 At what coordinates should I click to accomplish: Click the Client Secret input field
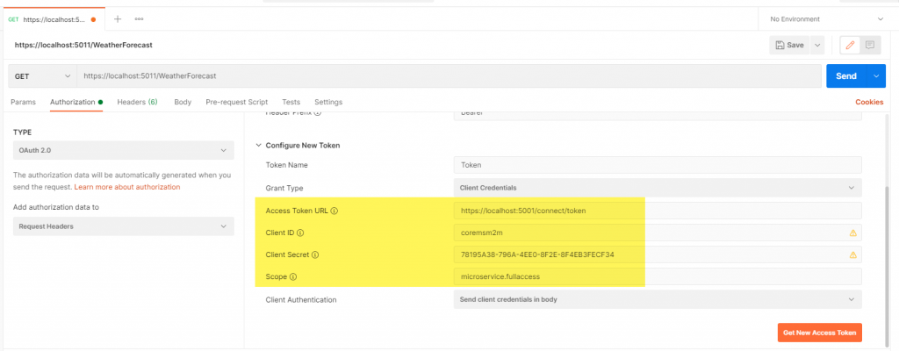click(x=658, y=254)
